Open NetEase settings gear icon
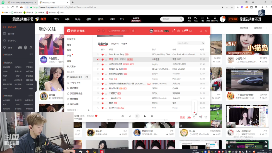 point(178,31)
